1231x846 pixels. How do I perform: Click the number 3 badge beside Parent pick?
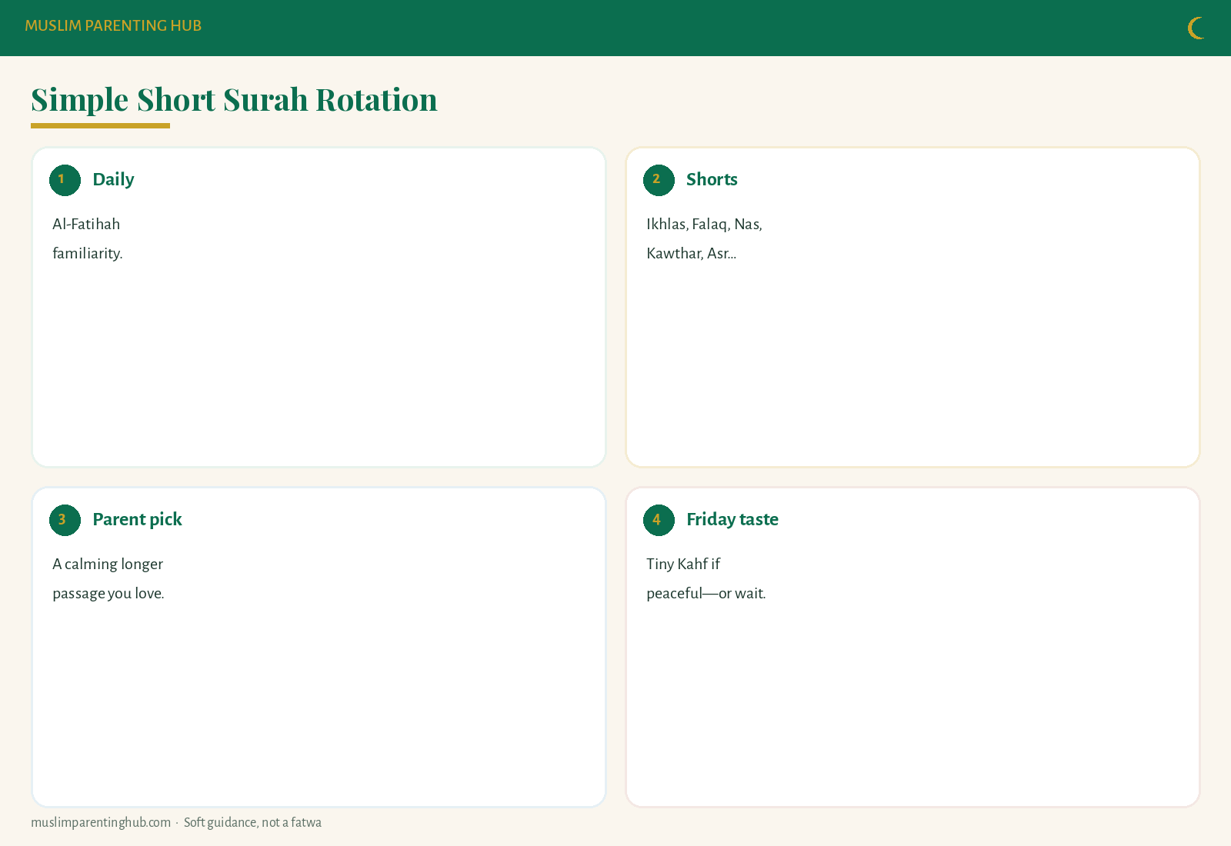point(65,520)
